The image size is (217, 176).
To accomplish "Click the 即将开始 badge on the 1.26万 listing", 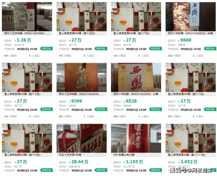I will pos(46,48).
